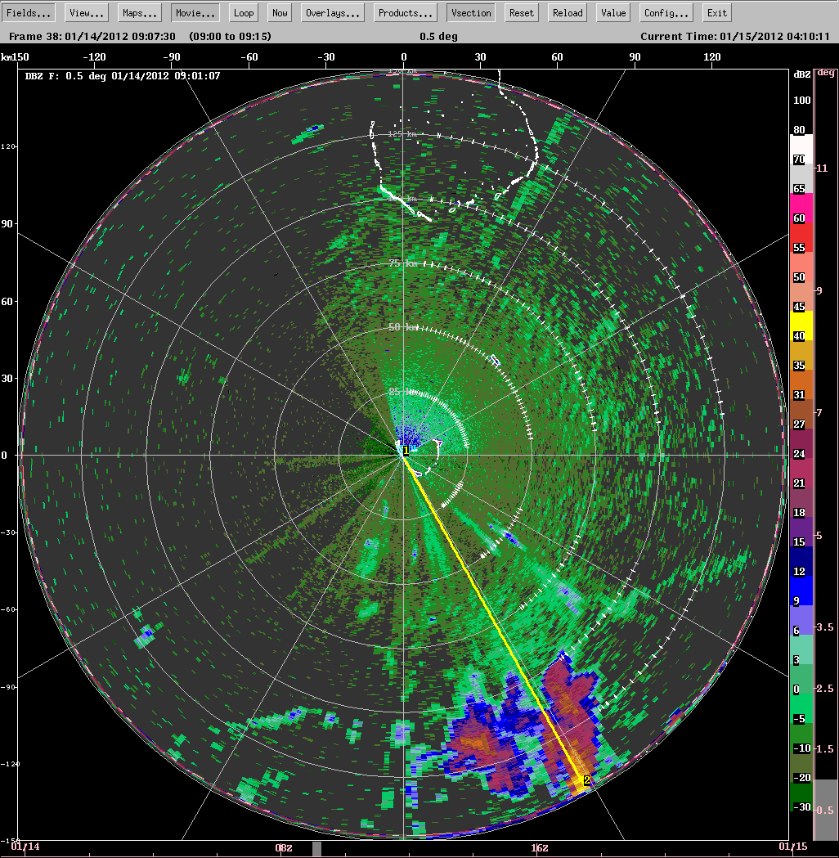
Task: Enable the Value readout mode
Action: pyautogui.click(x=612, y=12)
